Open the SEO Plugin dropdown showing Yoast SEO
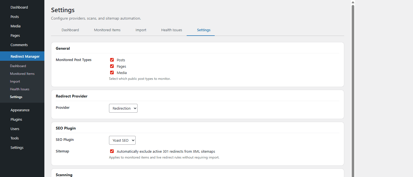This screenshot has width=413, height=177. [x=122, y=140]
